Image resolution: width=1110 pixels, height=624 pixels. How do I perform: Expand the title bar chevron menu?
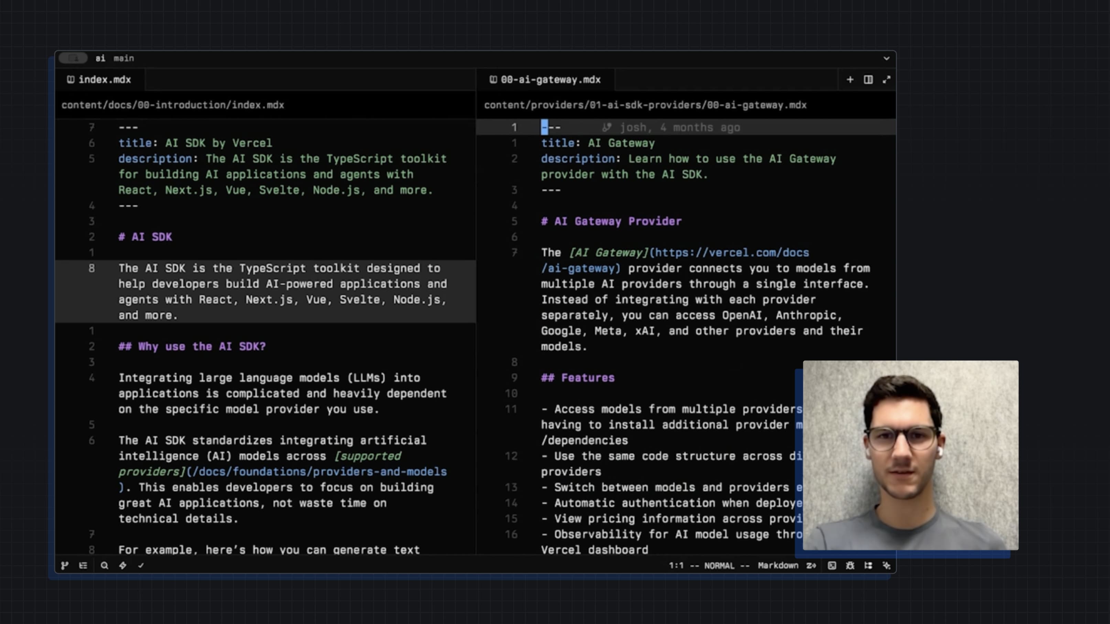tap(886, 58)
